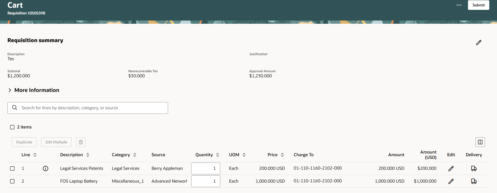Sort by UOM column arrows
Viewport: 497px width, 193px height.
point(244,155)
